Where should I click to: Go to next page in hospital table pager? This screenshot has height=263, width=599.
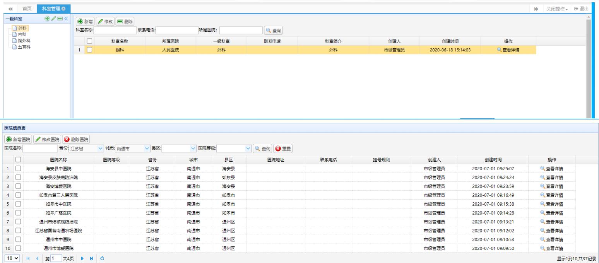[x=82, y=258]
